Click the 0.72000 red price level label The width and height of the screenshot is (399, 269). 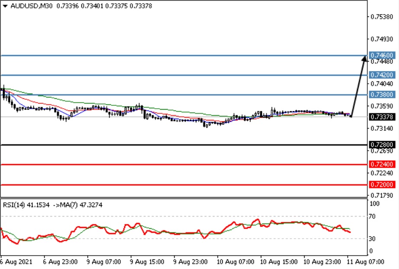382,185
